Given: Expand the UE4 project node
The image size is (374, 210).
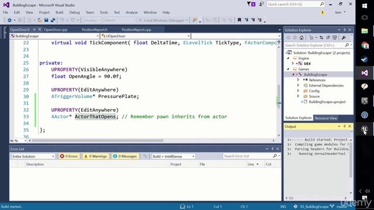Looking at the screenshot, I should [x=293, y=64].
